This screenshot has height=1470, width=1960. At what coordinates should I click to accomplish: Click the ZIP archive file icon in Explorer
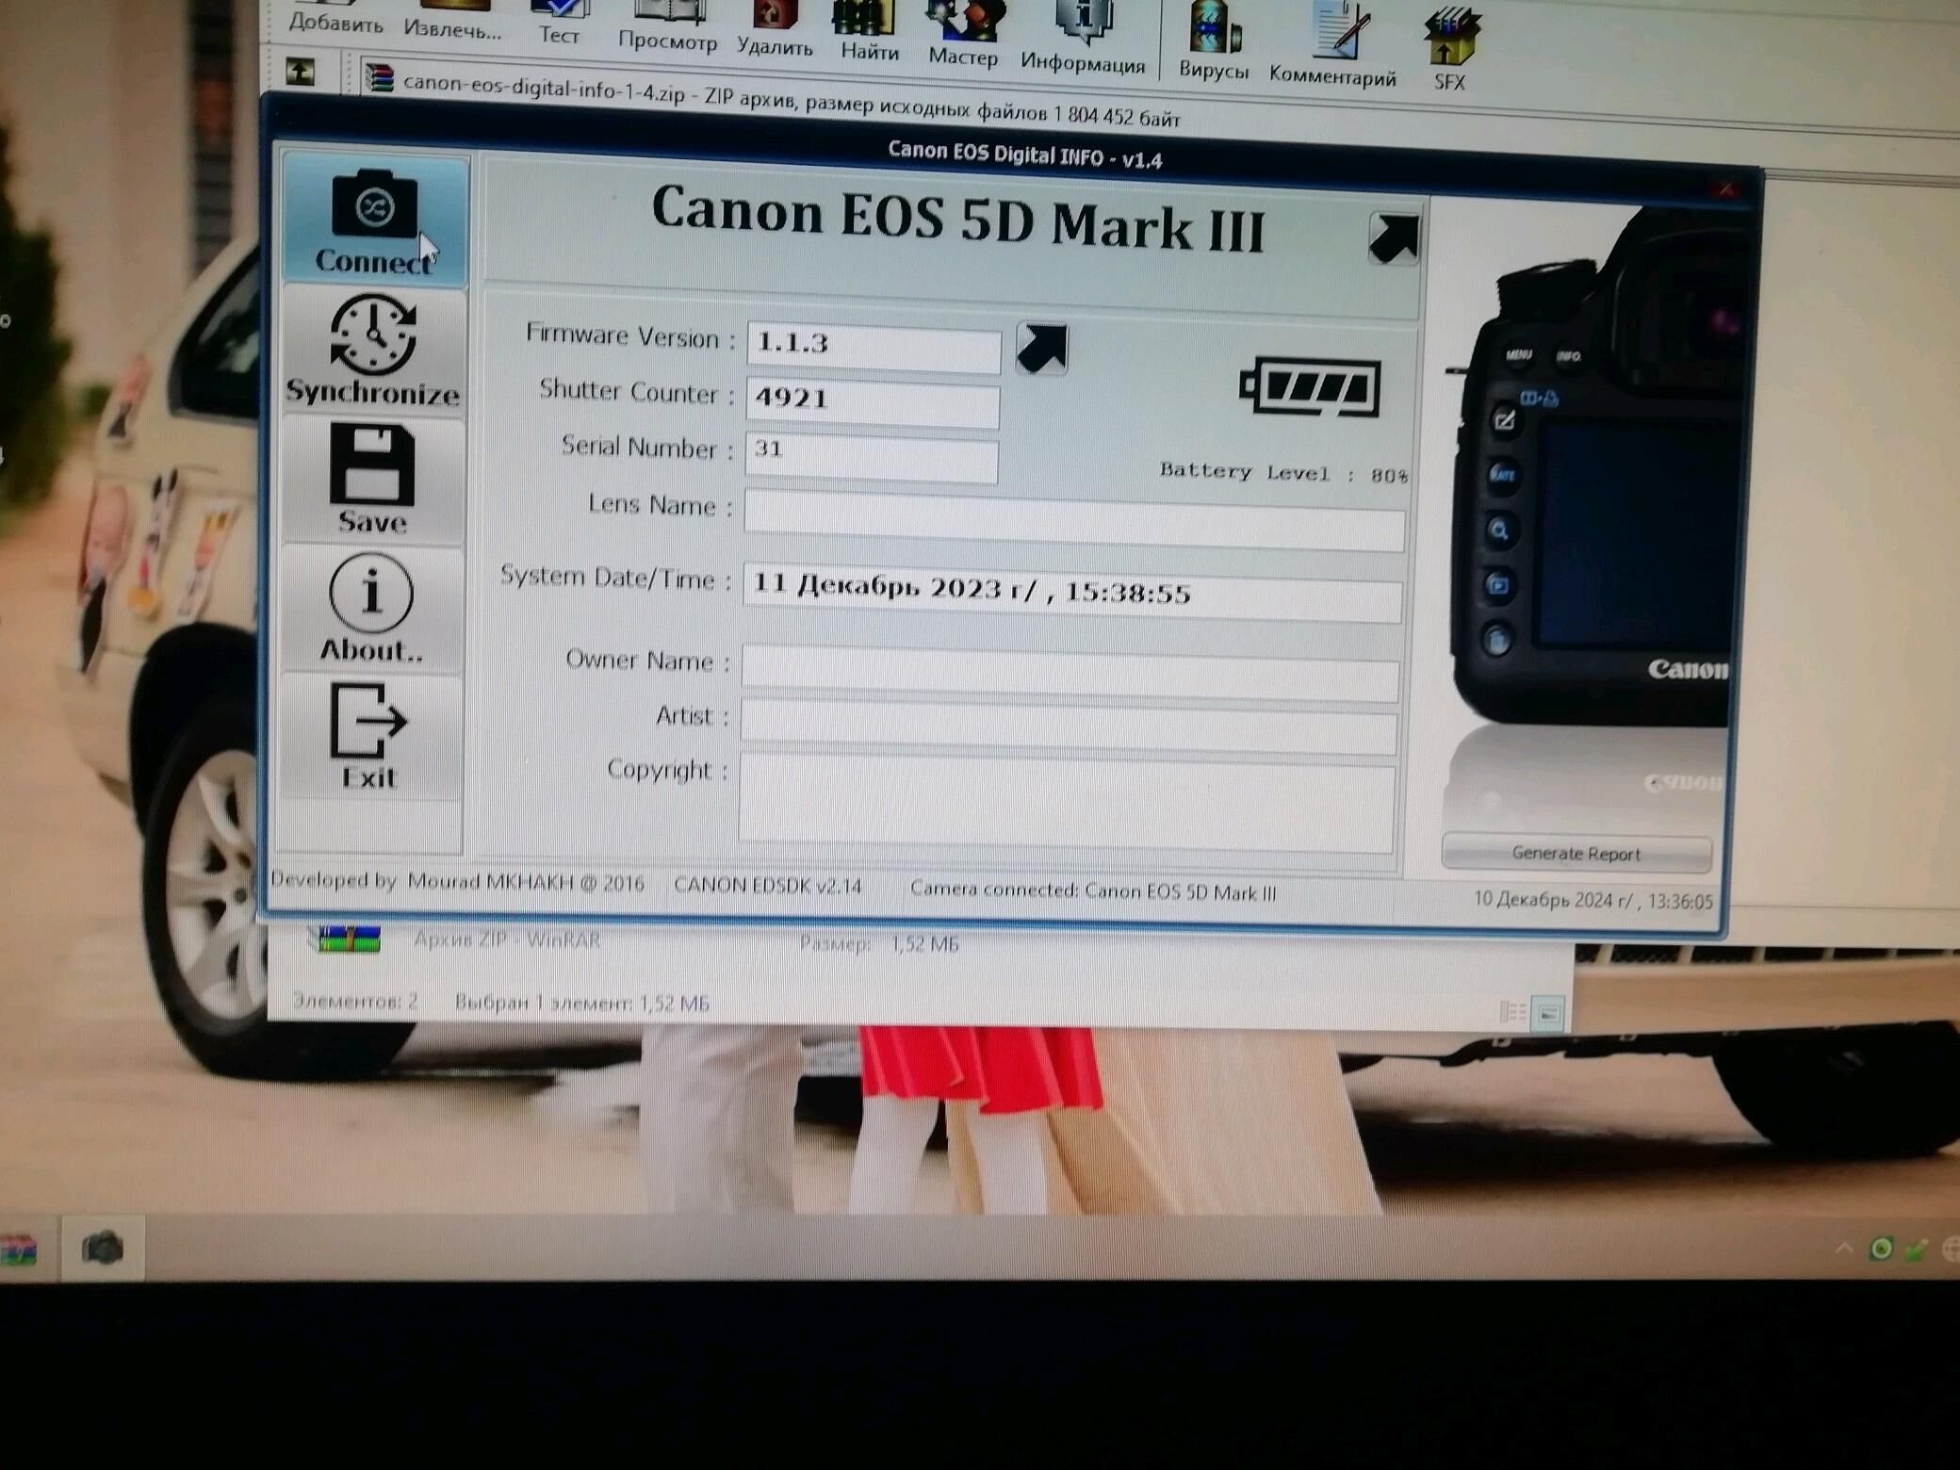pos(349,939)
